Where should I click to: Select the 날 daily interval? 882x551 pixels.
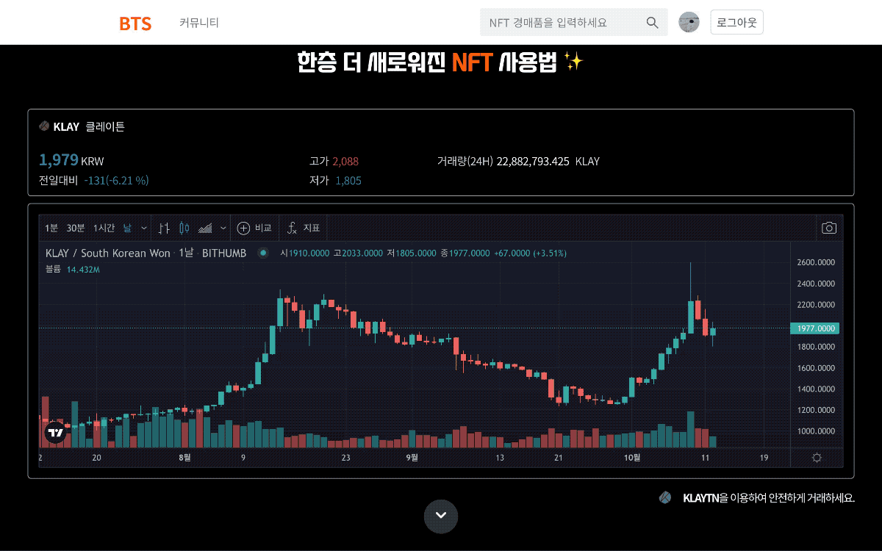[x=127, y=228]
